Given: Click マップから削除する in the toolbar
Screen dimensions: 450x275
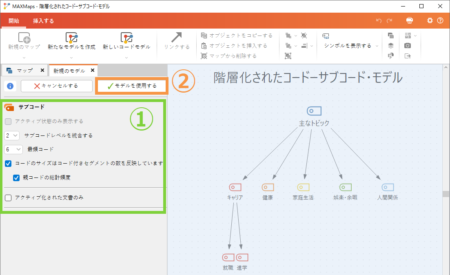Looking at the screenshot, I should (229, 55).
